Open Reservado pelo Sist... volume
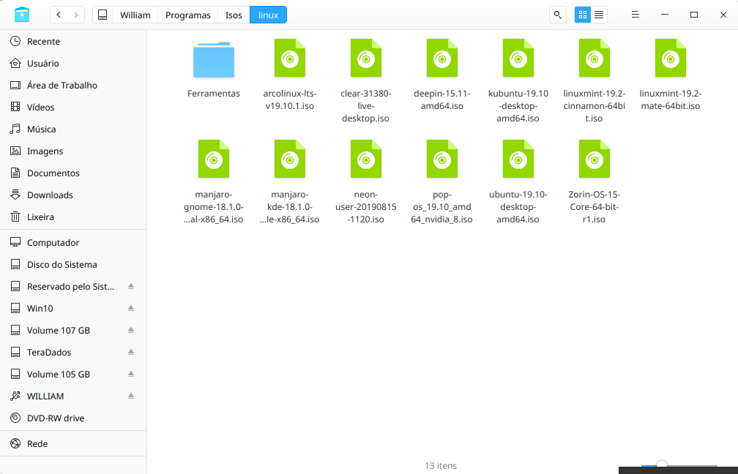Screen dimensions: 738x474 (x=73, y=287)
